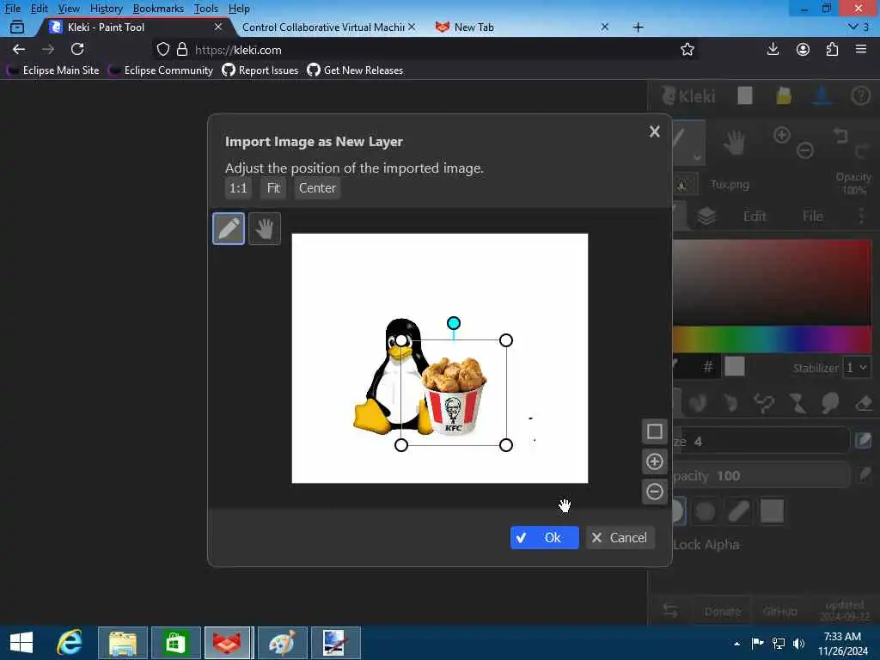Open the browser downloads panel

(x=773, y=49)
